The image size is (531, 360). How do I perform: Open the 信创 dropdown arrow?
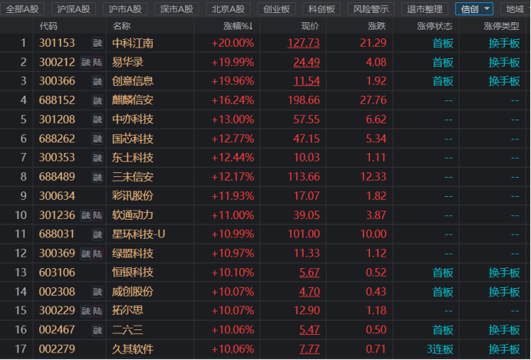[x=487, y=8]
